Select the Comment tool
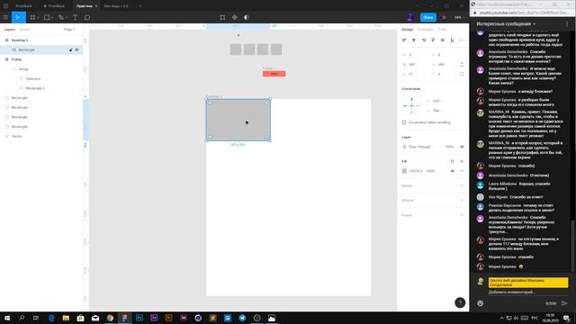The image size is (576, 324). 87,17
